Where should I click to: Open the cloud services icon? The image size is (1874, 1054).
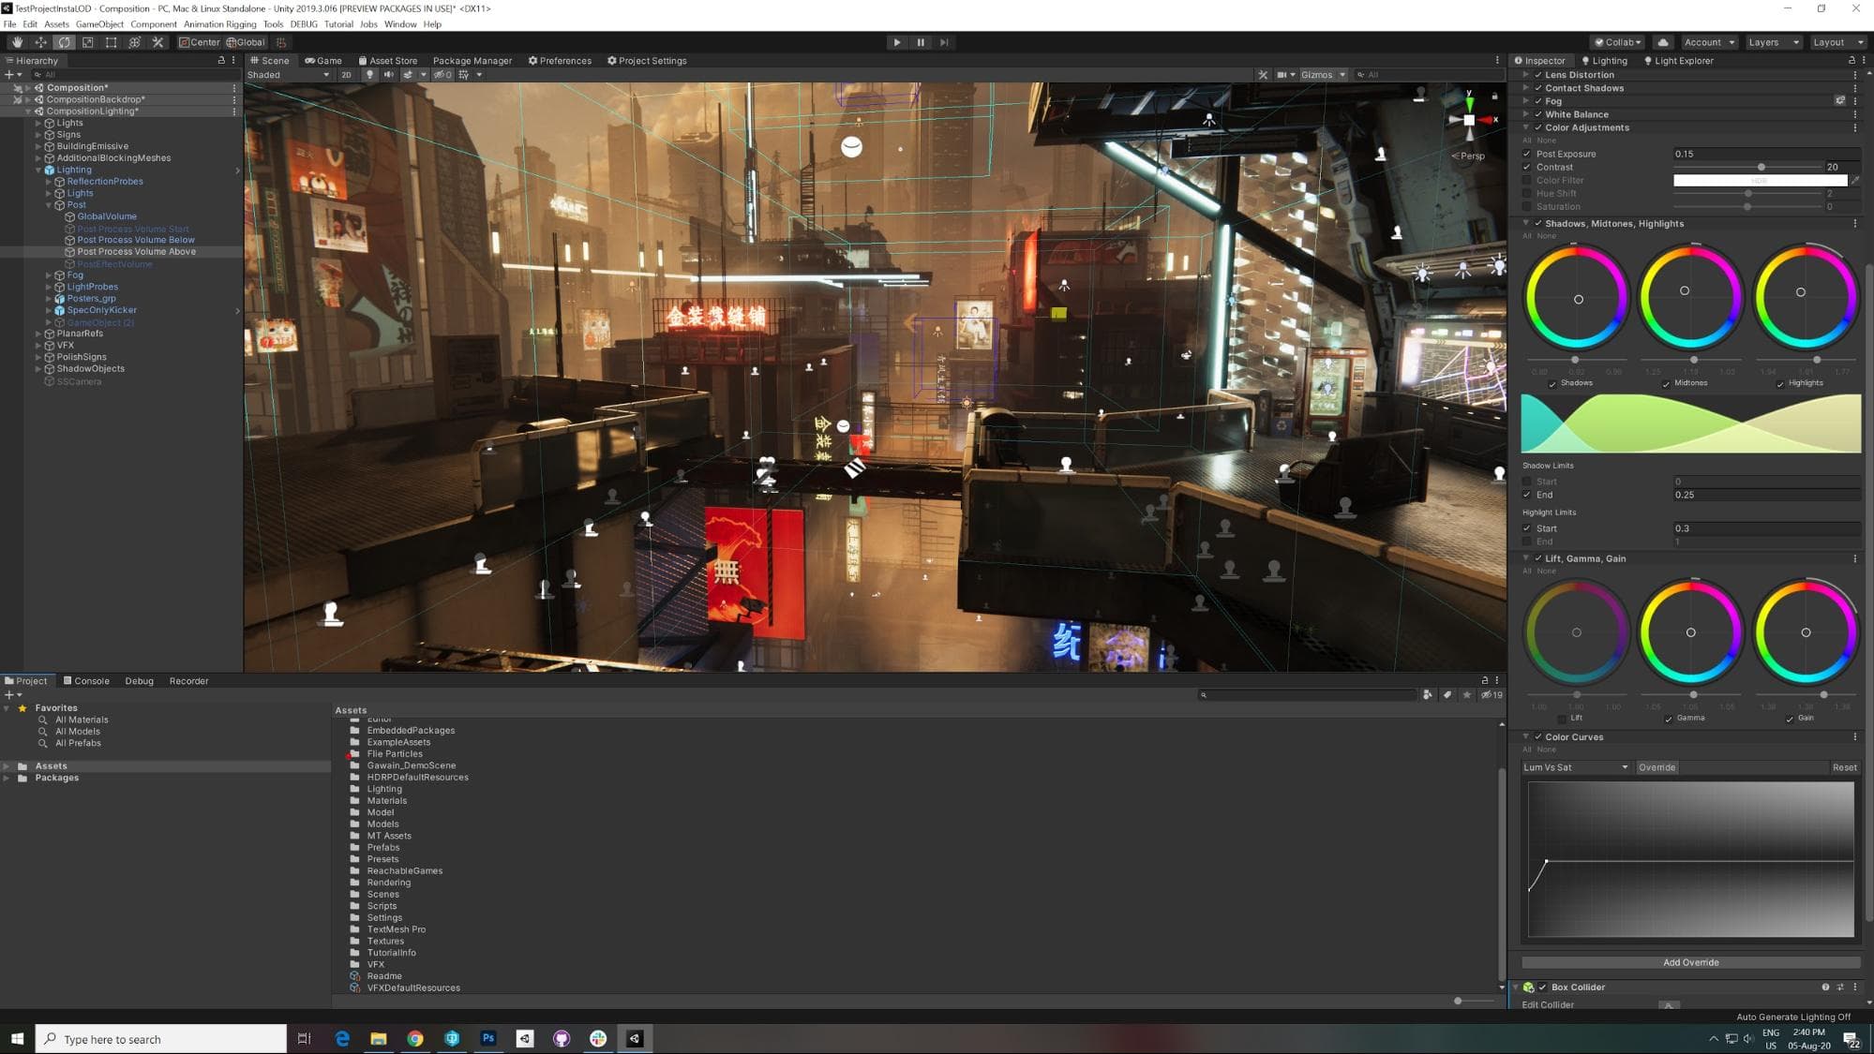pyautogui.click(x=1662, y=42)
